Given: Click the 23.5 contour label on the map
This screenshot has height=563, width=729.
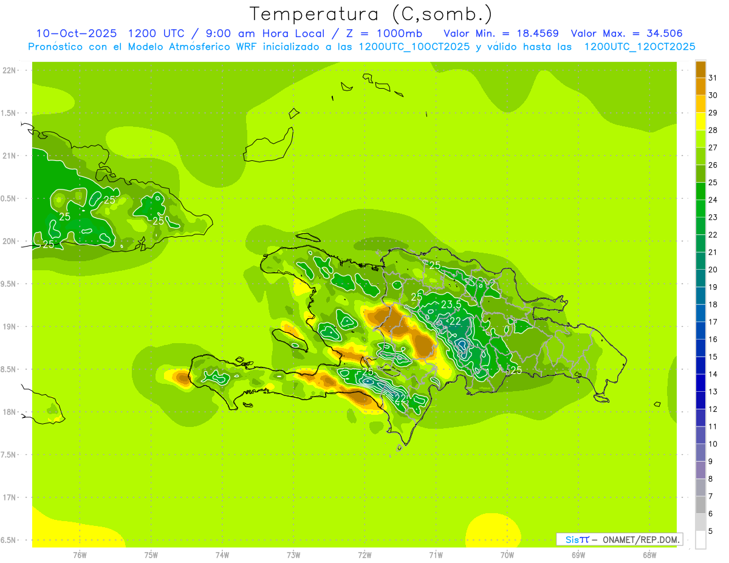Looking at the screenshot, I should tap(450, 305).
